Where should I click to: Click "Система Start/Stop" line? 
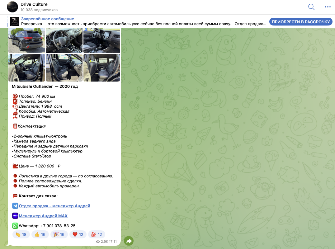pyautogui.click(x=32, y=156)
